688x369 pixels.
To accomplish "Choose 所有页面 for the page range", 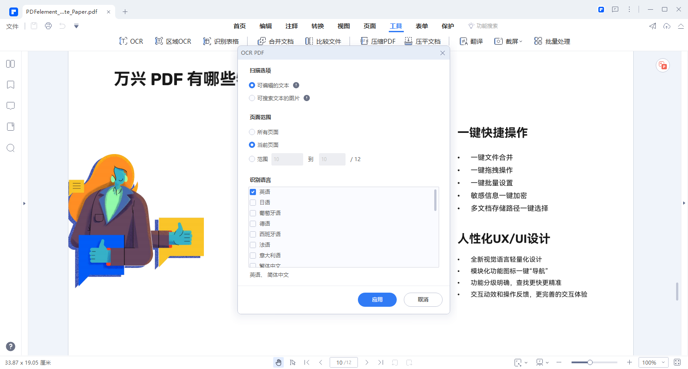I will 252,132.
